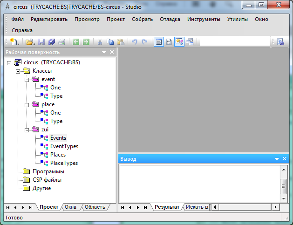The height and width of the screenshot is (225, 293).
Task: Click the empty toolbar search combo box
Action: 235,41
